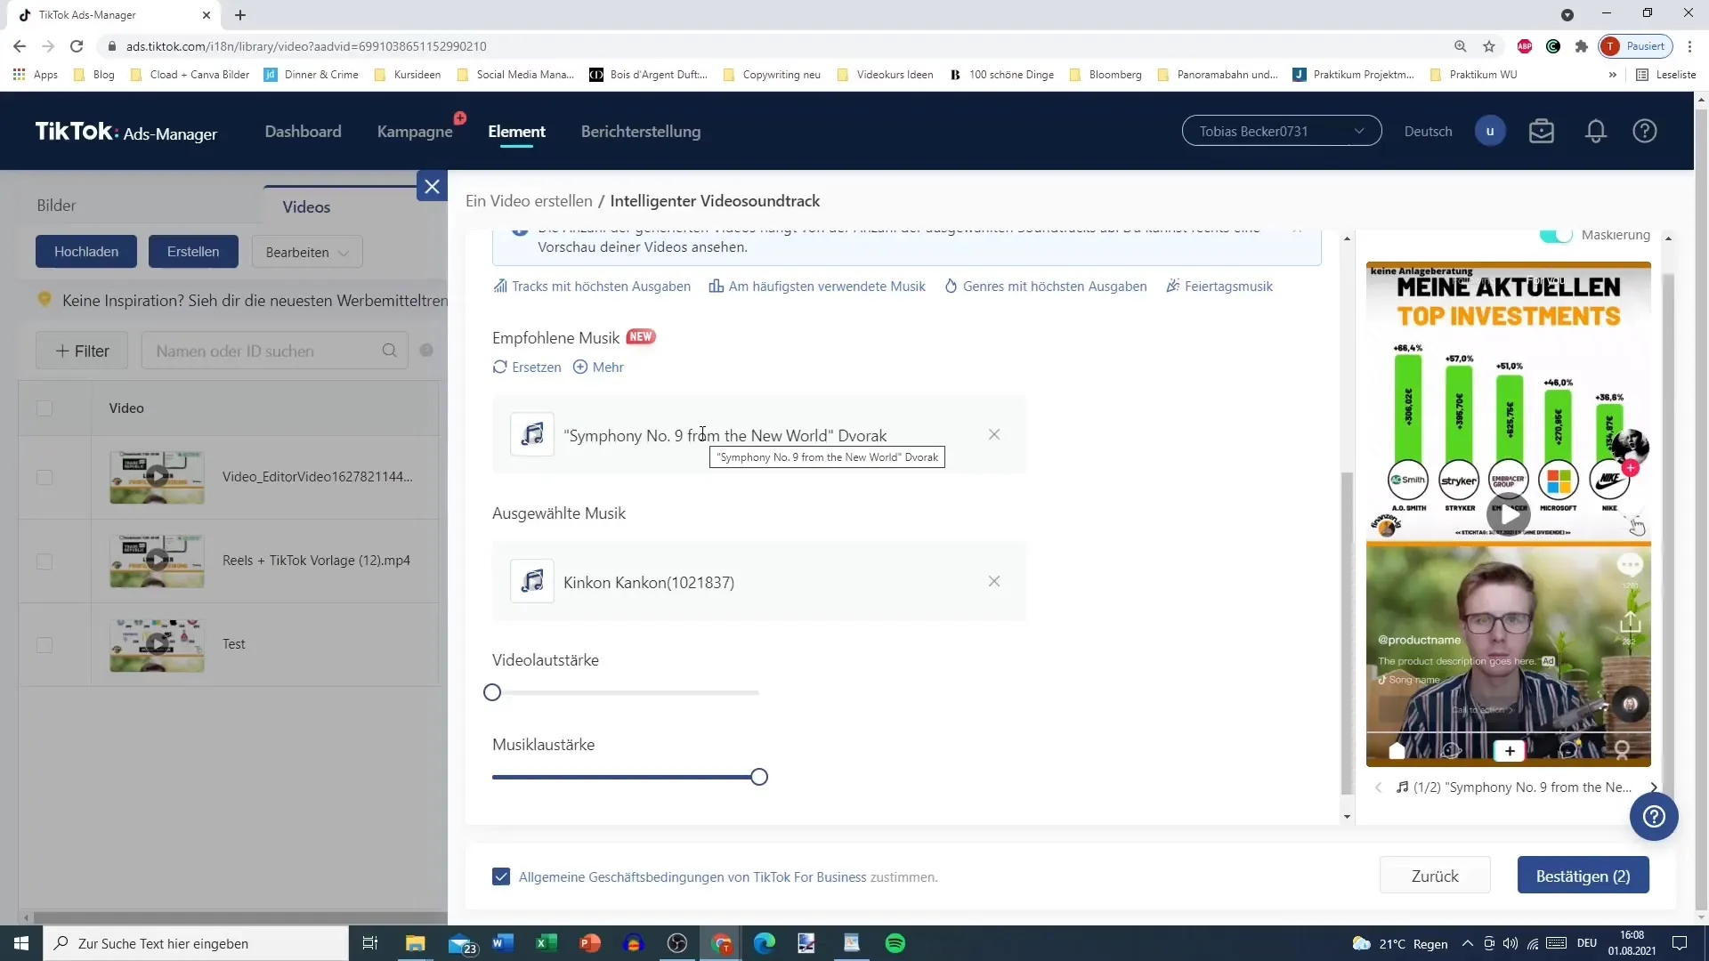Open Allgemeine Geschäftsbedingungen link
This screenshot has height=961, width=1709.
click(x=693, y=877)
